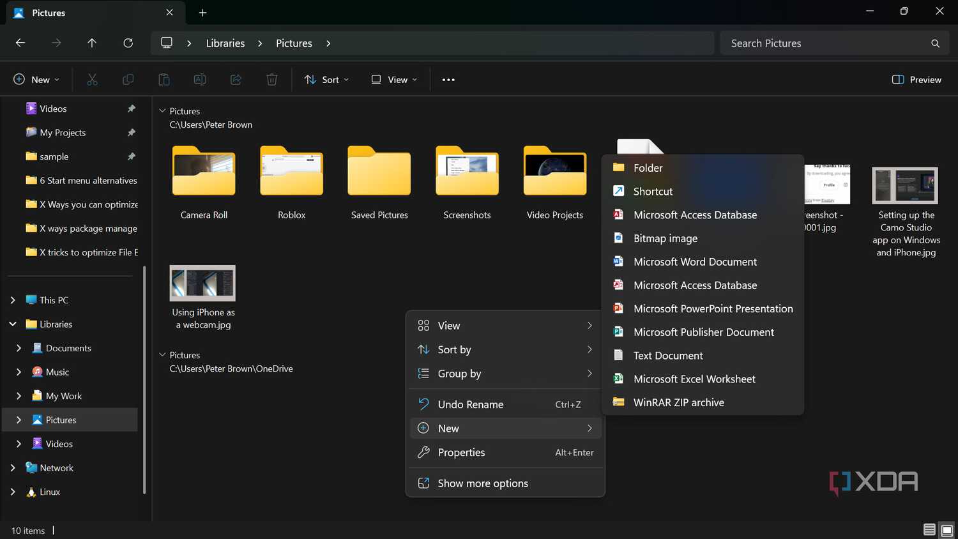Click the Copy icon in the toolbar
The image size is (958, 539).
pyautogui.click(x=128, y=80)
